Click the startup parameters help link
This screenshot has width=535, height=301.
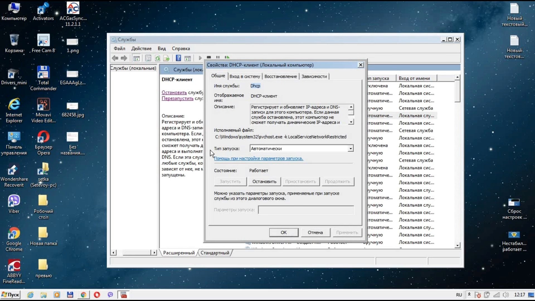[258, 158]
